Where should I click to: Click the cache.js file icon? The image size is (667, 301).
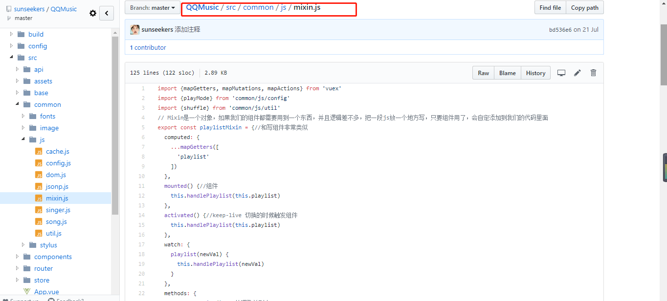[x=39, y=151]
